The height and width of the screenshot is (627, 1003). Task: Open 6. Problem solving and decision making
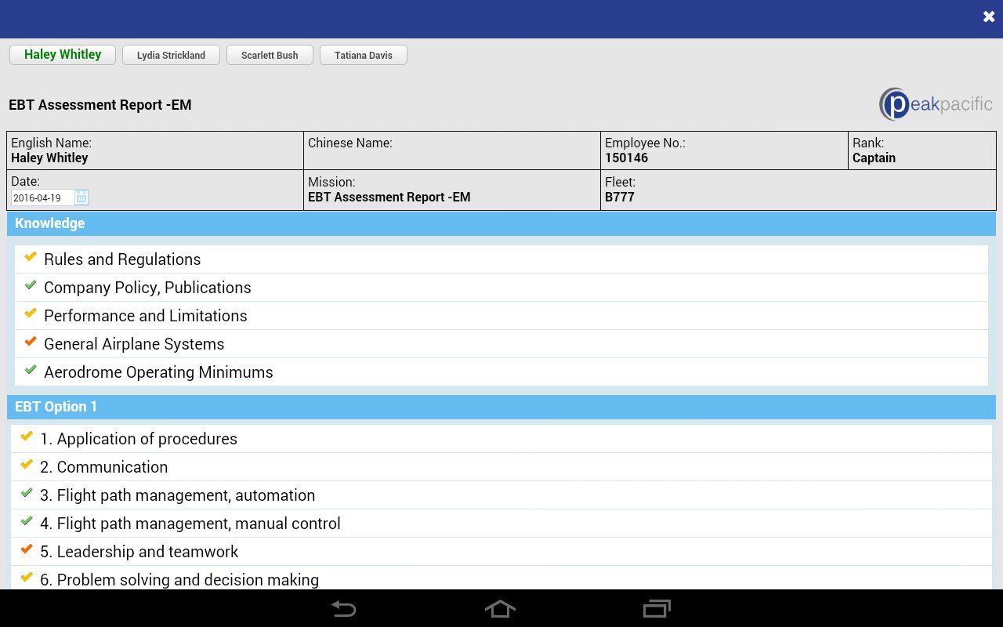[x=501, y=578]
